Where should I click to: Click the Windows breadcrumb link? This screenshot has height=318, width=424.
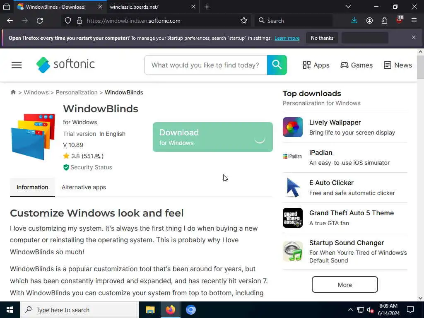36,92
